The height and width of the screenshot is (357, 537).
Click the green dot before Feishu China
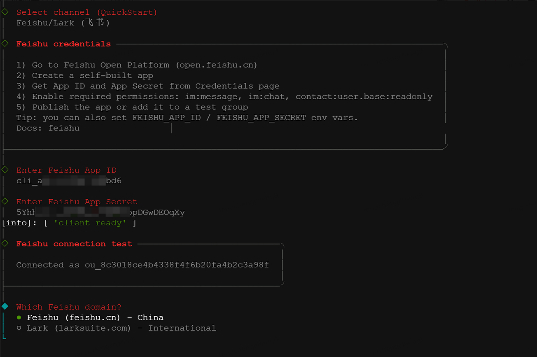tap(19, 317)
